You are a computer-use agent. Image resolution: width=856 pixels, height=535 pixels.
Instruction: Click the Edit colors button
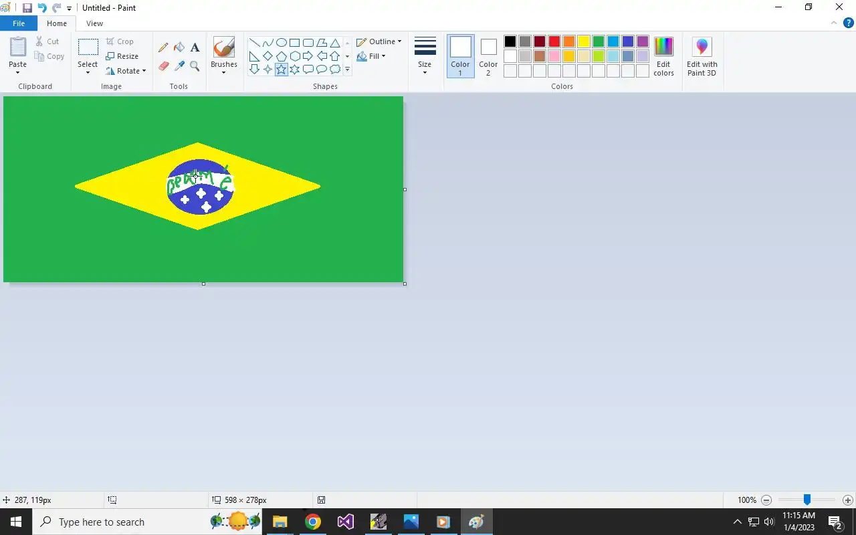(x=663, y=56)
